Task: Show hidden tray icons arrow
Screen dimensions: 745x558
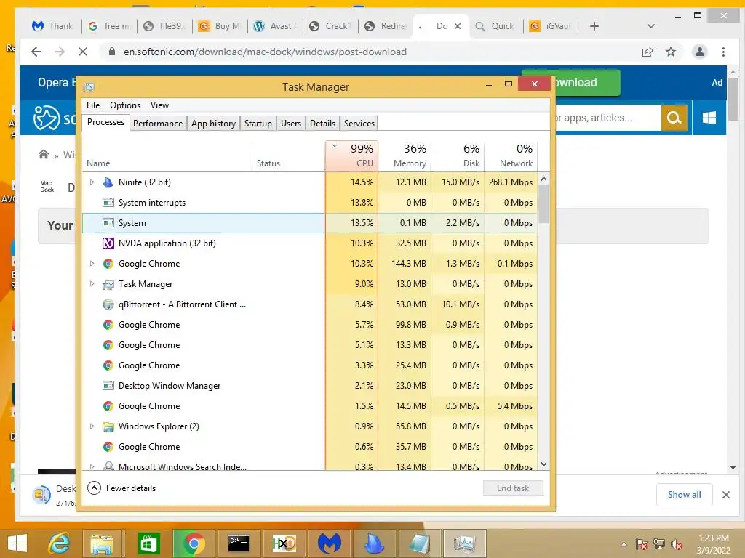Action: [x=624, y=544]
